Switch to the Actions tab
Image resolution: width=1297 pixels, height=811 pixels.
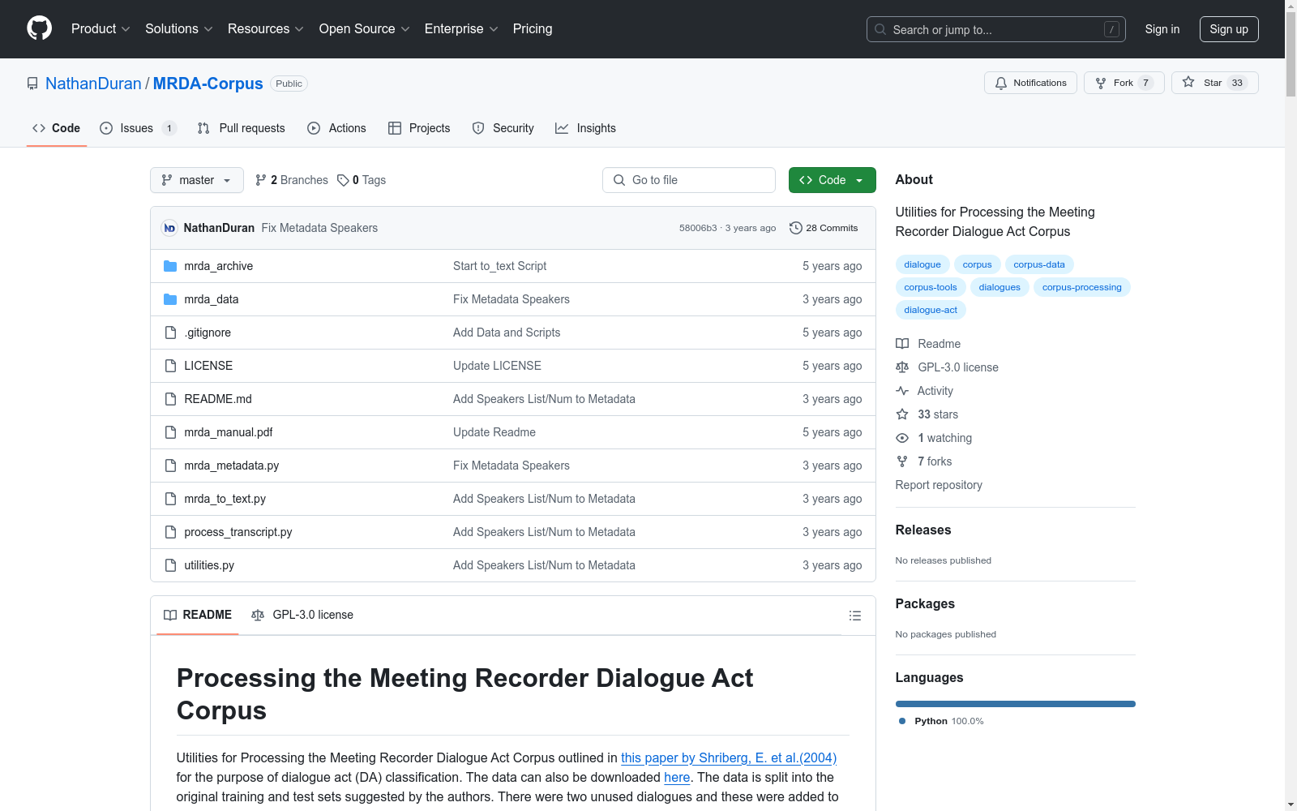click(337, 128)
